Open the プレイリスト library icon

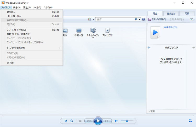pos(107,32)
